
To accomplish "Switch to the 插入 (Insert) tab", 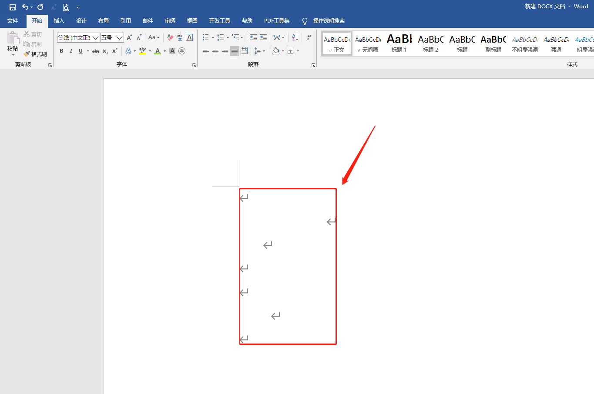I will (59, 21).
